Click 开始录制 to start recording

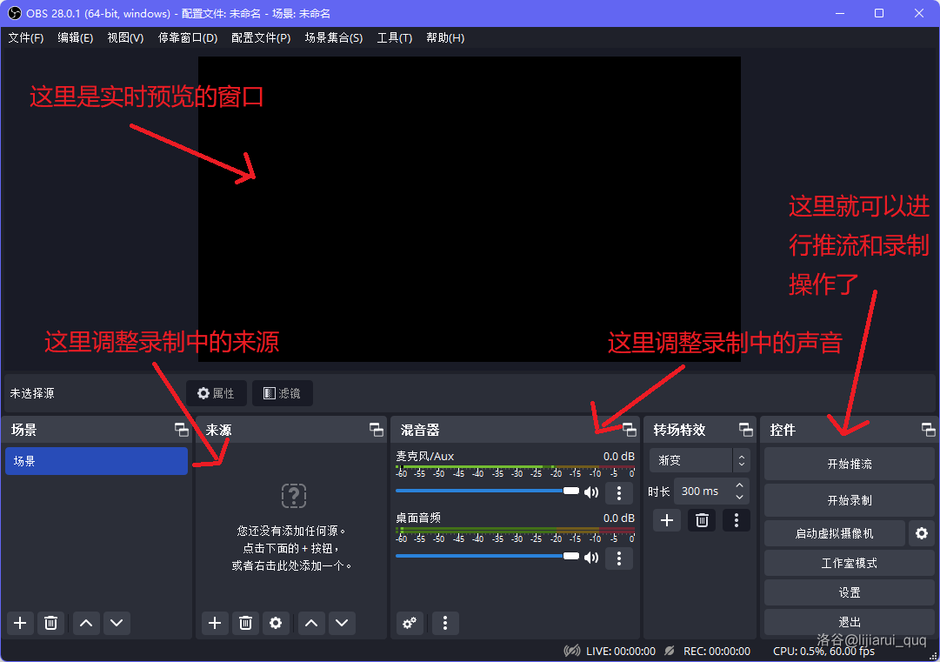[849, 500]
